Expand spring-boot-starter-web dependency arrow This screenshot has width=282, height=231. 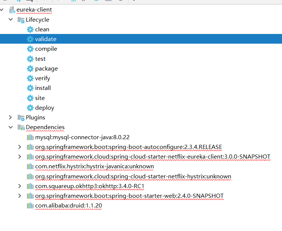click(x=20, y=196)
